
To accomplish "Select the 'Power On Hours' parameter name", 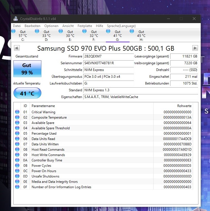I will (44, 171).
